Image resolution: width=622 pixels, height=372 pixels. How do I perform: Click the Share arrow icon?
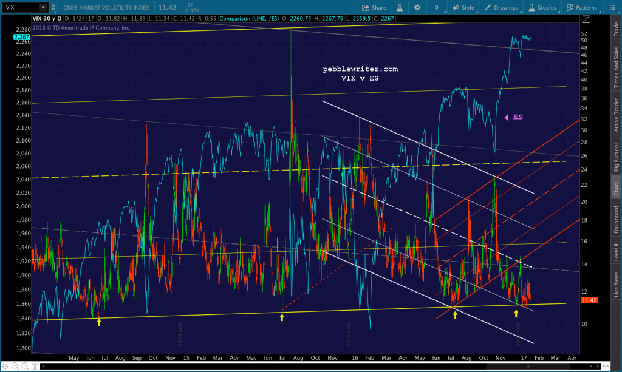pos(365,7)
